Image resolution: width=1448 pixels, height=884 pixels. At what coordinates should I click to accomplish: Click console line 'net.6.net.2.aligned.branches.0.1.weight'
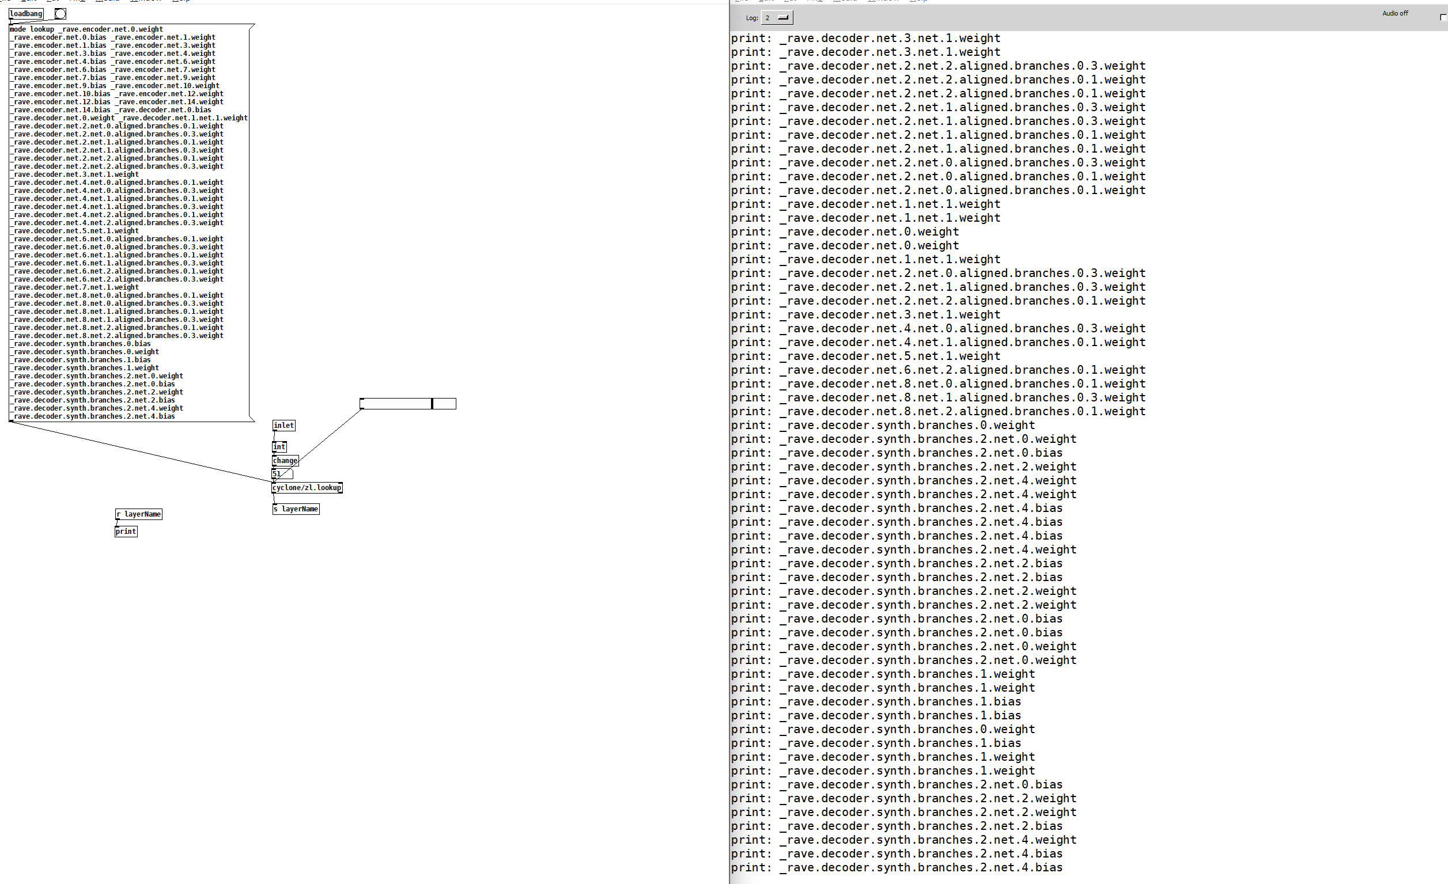(x=939, y=370)
